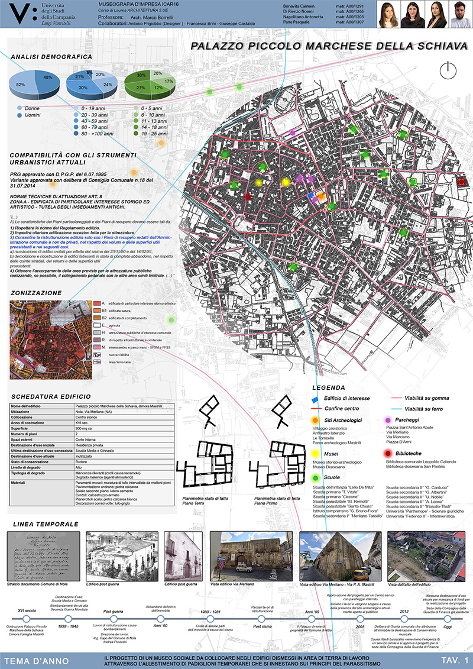473x669 pixels.
Task: Click zone R swatch di rispetto infrastrutturale
Action: pos(97,340)
